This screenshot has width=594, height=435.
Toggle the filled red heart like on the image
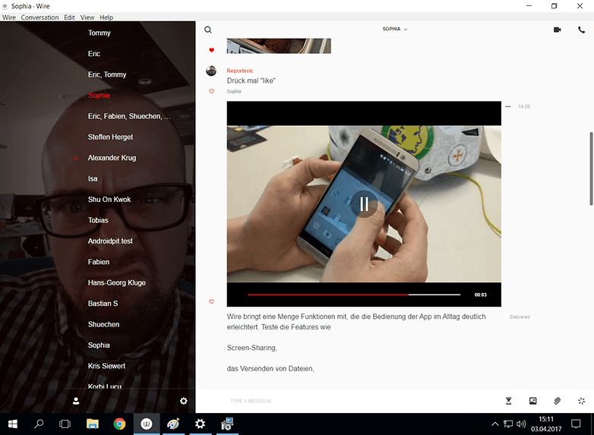[211, 50]
